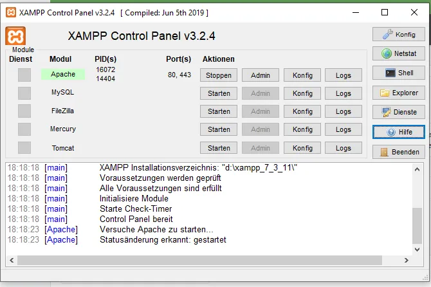Click the Port(s) column header

click(x=178, y=59)
